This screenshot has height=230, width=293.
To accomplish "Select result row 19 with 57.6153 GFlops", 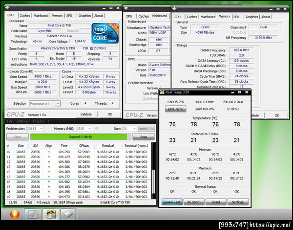I will pyautogui.click(x=78, y=197).
